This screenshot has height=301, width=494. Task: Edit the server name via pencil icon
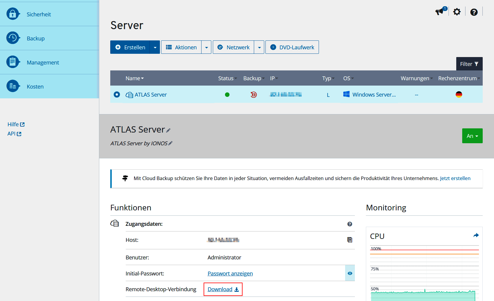tap(169, 130)
